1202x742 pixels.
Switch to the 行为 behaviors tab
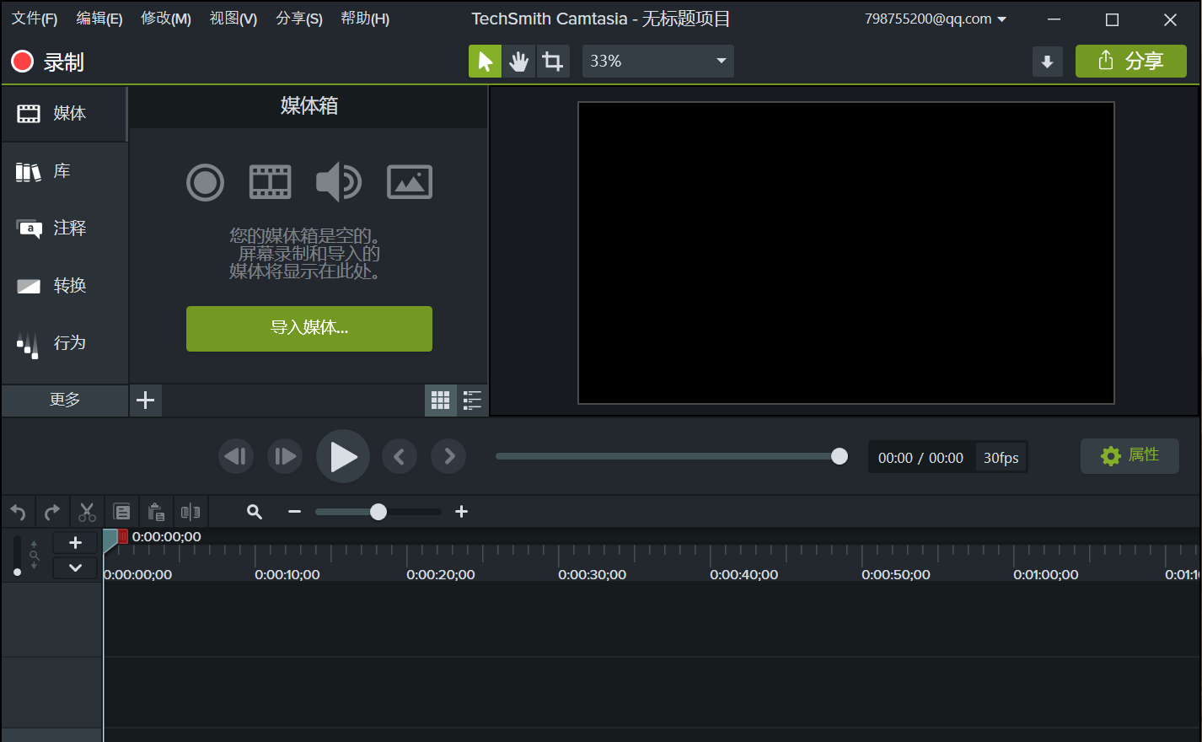tap(64, 342)
